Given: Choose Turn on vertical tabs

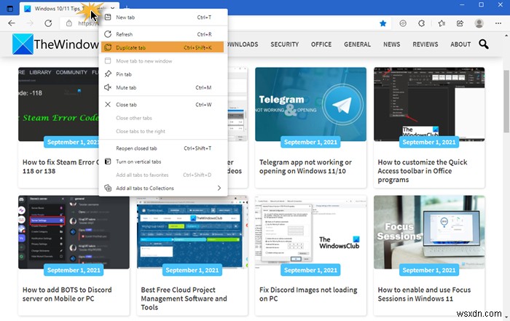Looking at the screenshot, I should pos(162,162).
